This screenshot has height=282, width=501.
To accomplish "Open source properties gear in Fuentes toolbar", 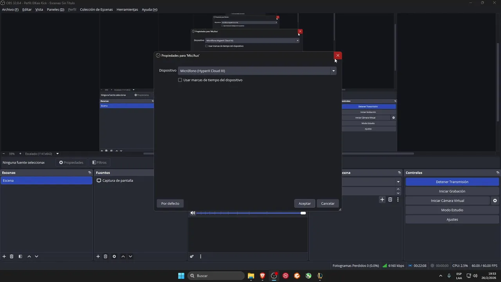I will point(114,257).
